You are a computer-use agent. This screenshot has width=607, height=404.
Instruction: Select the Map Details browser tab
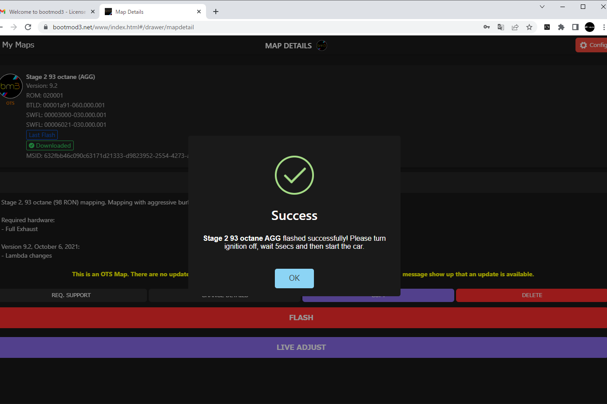[153, 12]
